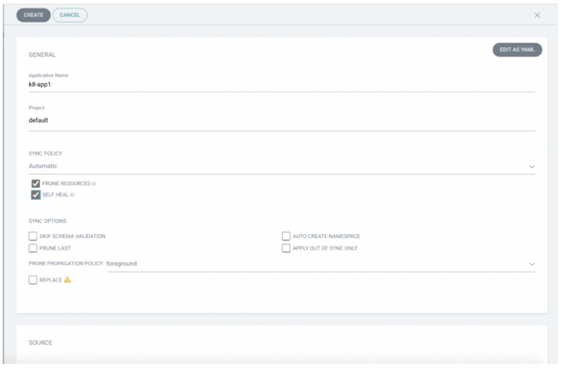Click the Application Name input field
Viewport: 561px width, 368px height.
pos(281,84)
